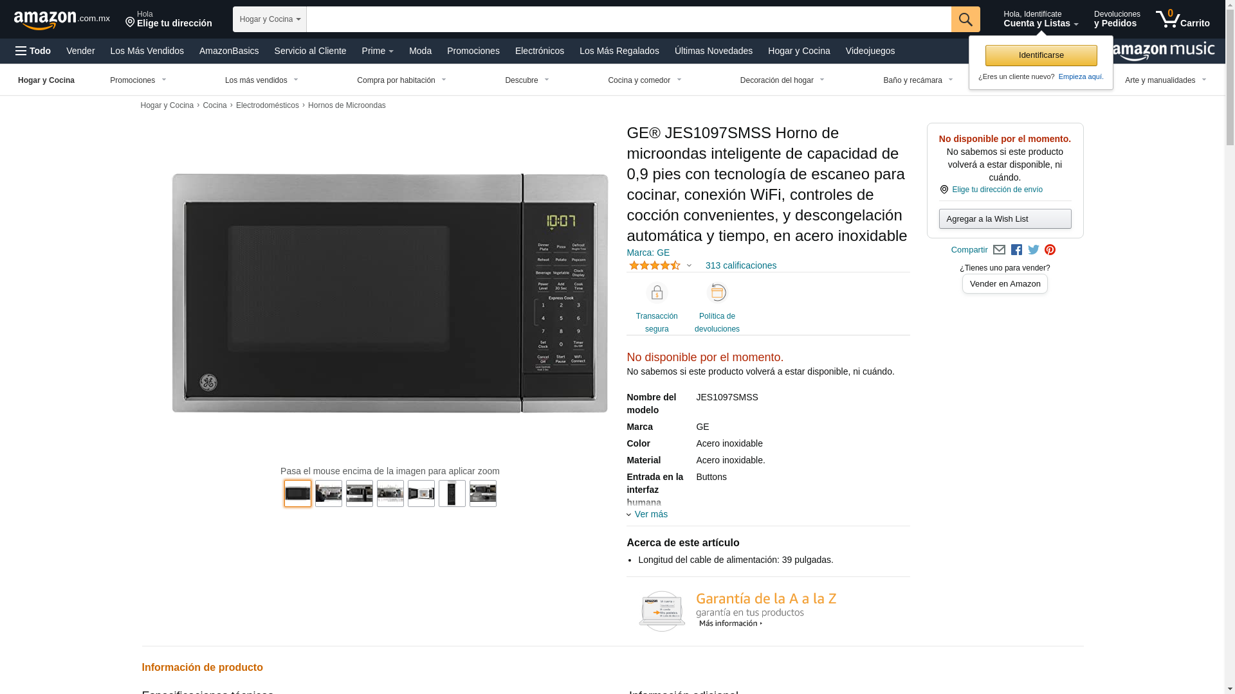This screenshot has height=694, width=1235.
Task: Click the Transacción segura lock icon
Action: [657, 293]
